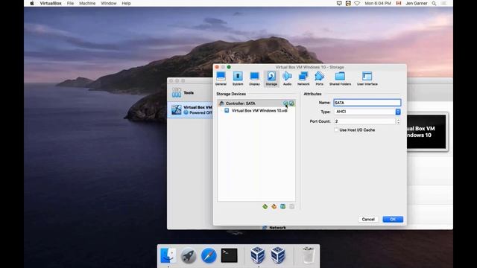Click the Canadian flag input source icon
Screen dimensions: 477x268
[399, 3]
